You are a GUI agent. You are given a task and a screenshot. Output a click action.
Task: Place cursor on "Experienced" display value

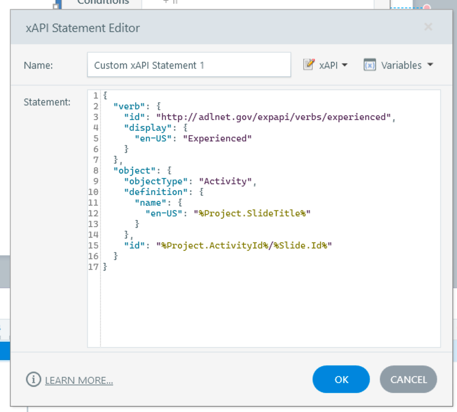coord(217,138)
